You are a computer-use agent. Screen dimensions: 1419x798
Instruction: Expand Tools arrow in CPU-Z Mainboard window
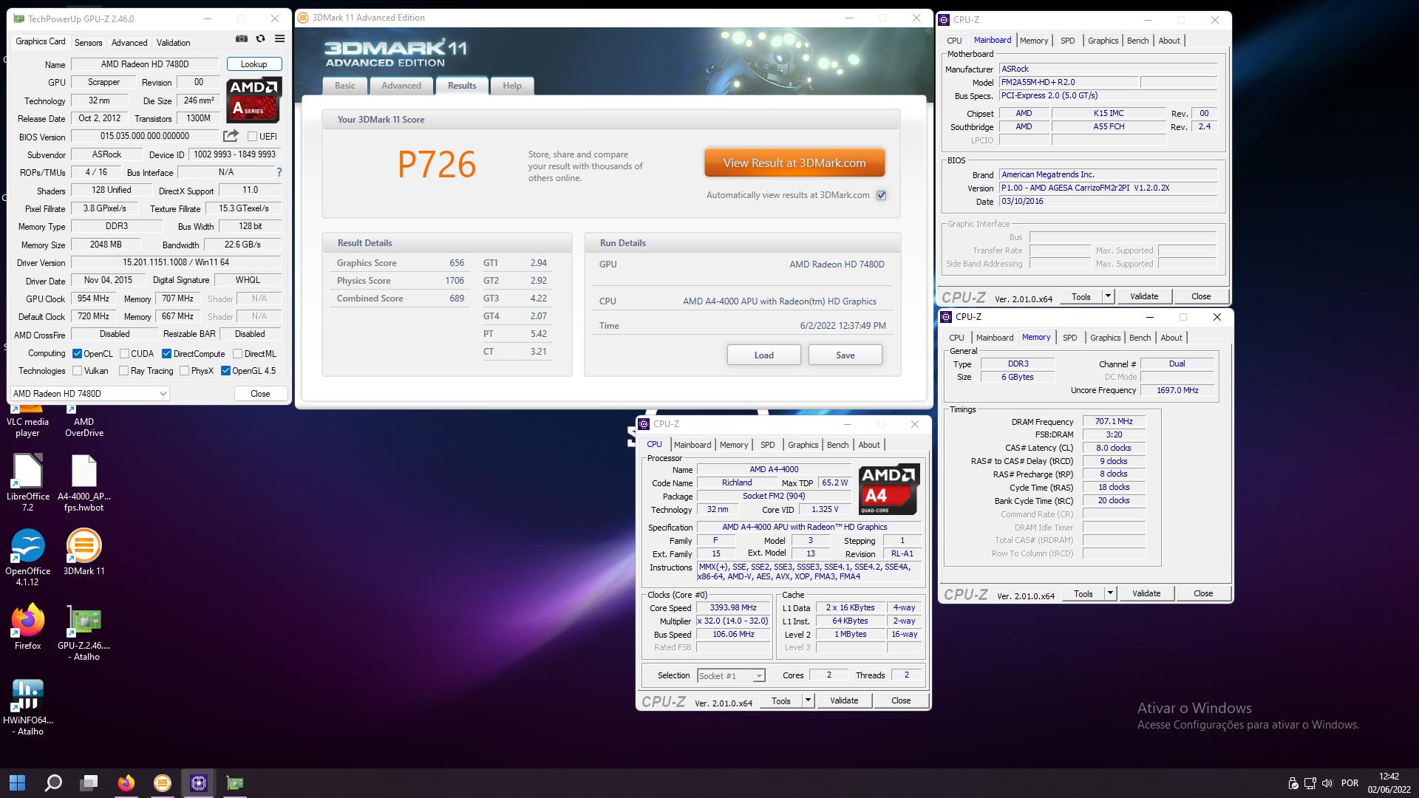1108,296
